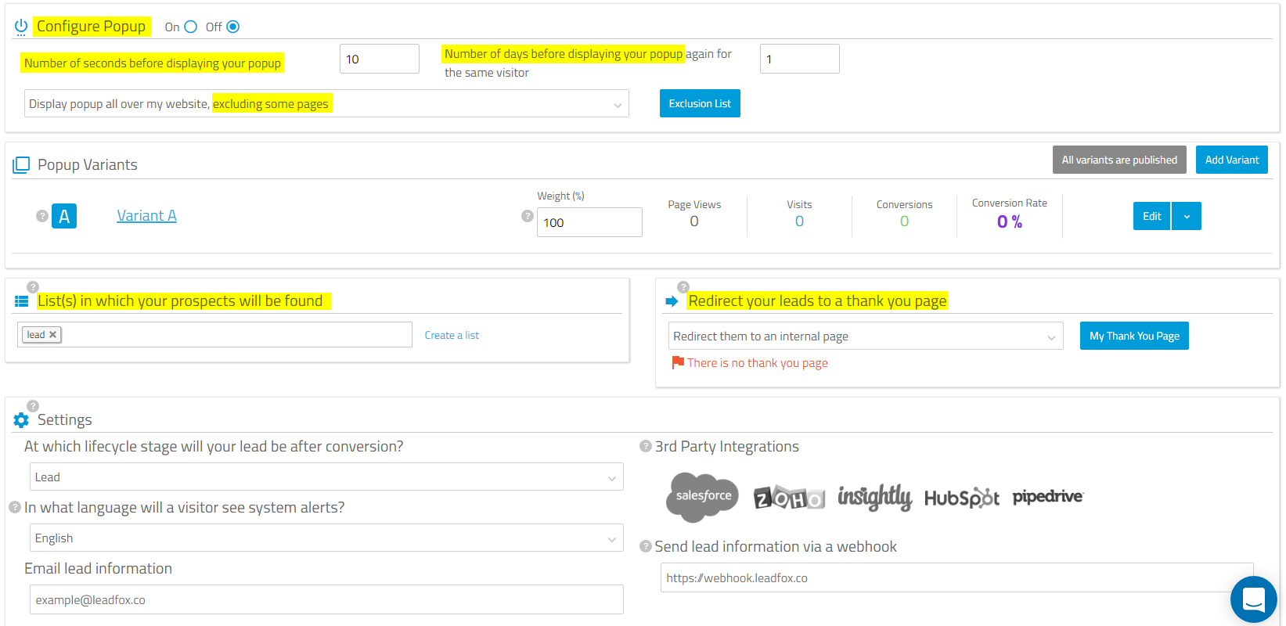Focus the webhook URL field
This screenshot has height=626, width=1286.
point(956,577)
